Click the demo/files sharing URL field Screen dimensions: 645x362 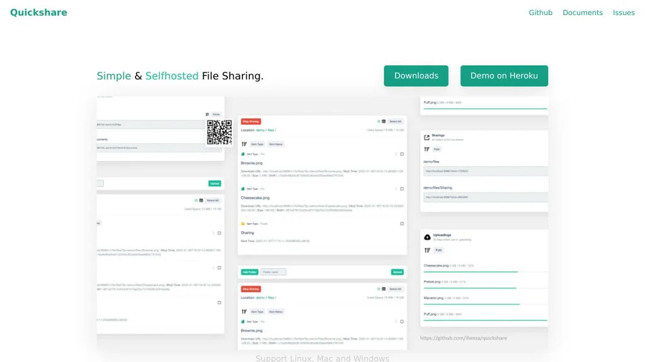coord(486,171)
